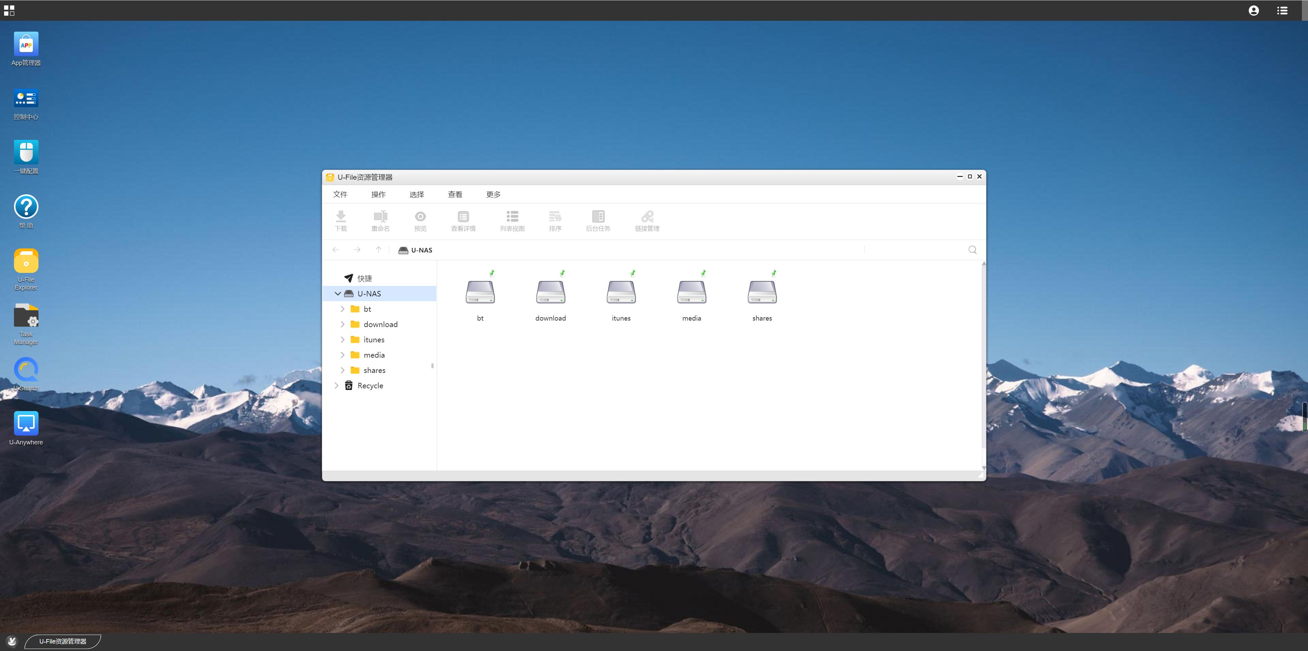Click the Download toolbar icon
The height and width of the screenshot is (651, 1308).
[x=341, y=220]
